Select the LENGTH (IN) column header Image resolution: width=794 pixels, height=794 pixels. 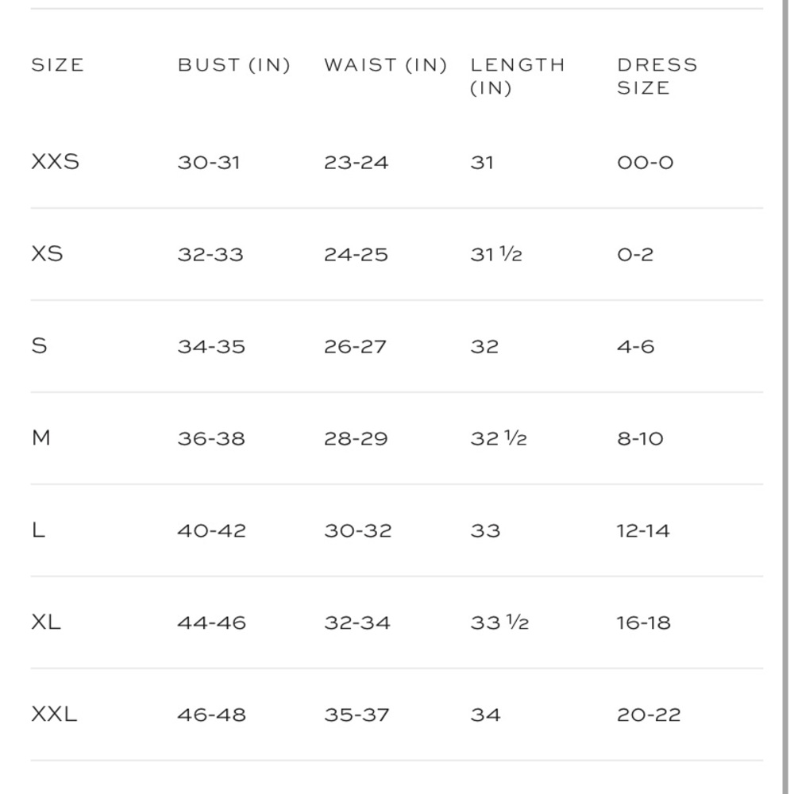518,76
